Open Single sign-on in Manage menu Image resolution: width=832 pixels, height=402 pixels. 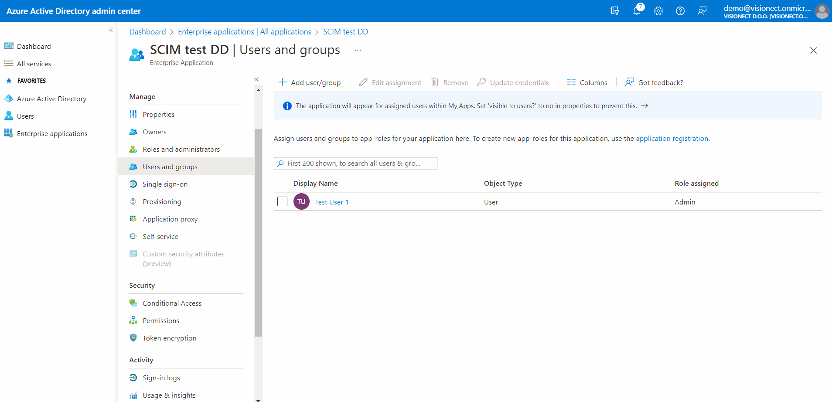click(x=165, y=184)
